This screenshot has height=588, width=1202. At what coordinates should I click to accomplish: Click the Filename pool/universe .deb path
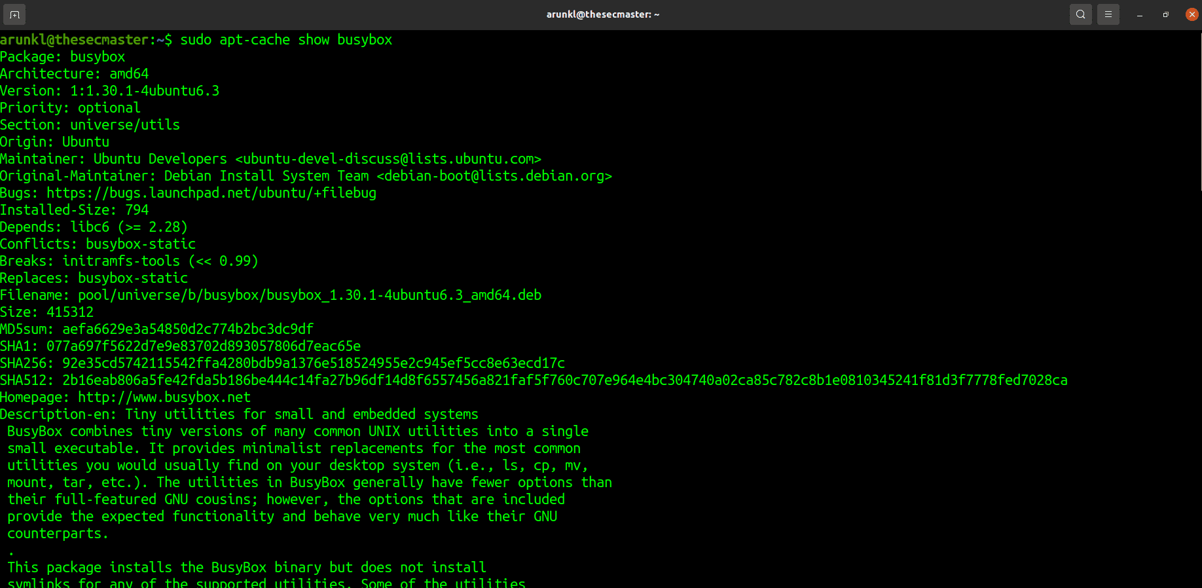[x=310, y=295]
